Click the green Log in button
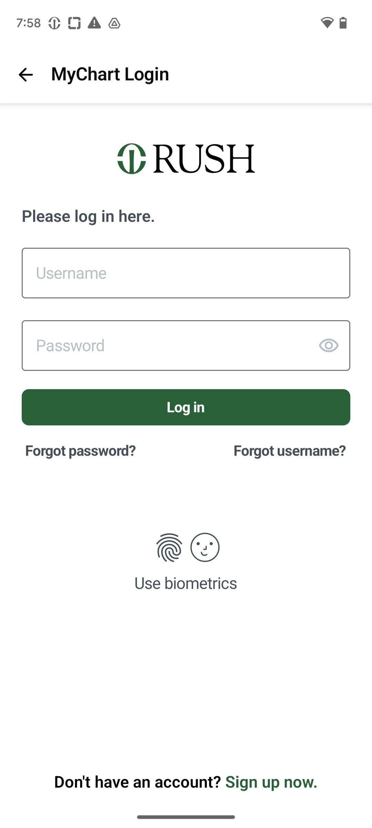The height and width of the screenshot is (828, 372). [186, 407]
